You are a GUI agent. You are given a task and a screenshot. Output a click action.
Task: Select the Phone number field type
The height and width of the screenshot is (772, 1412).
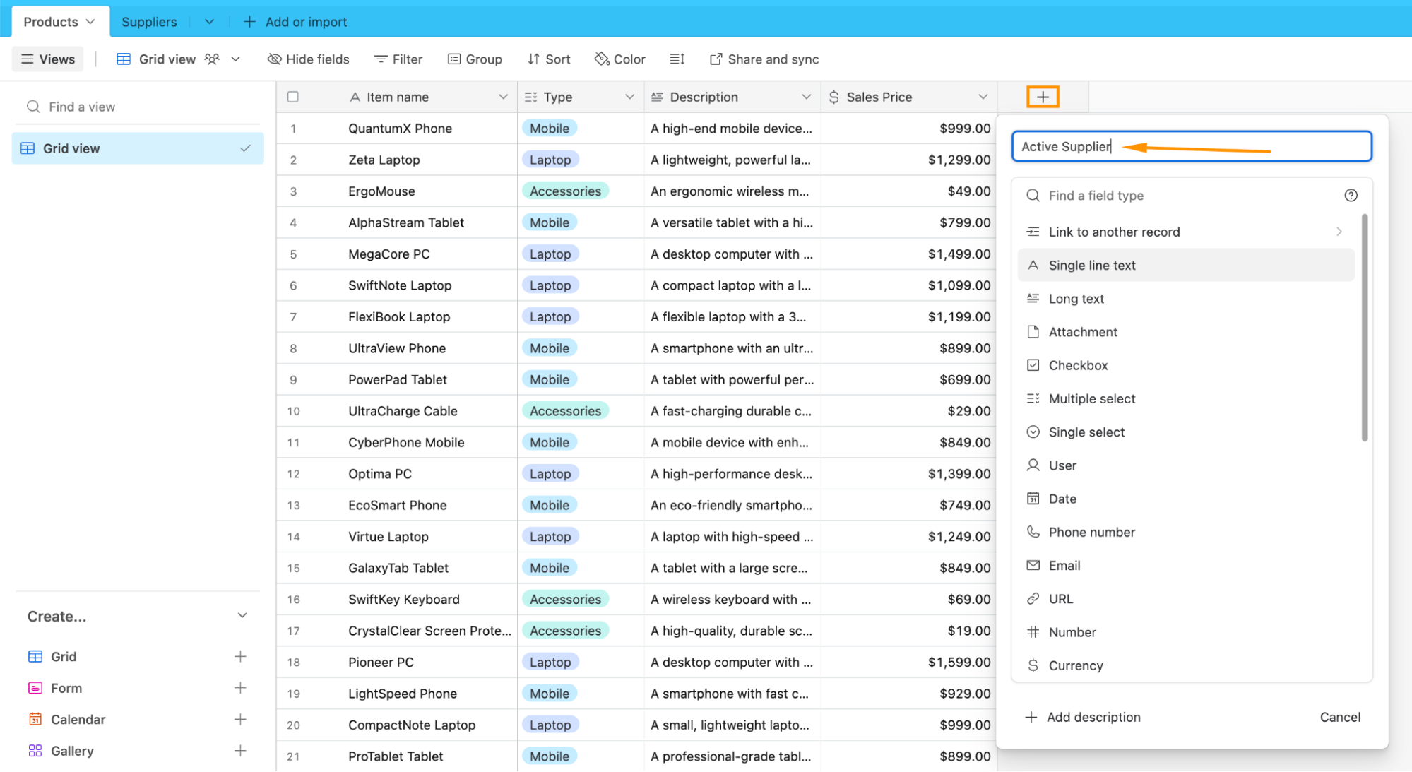tap(1186, 533)
